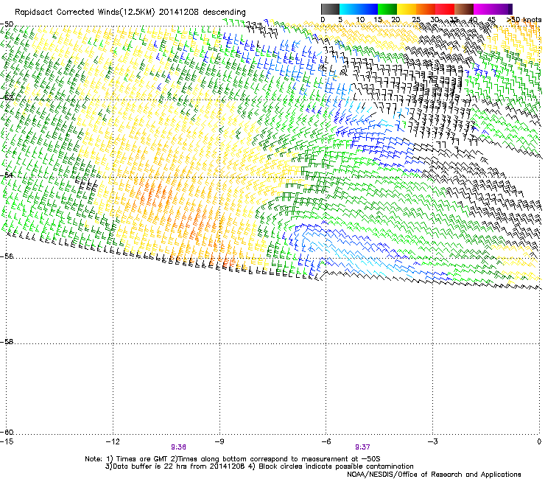Screen dimensions: 545x479
Task: Click the '-54' latitude axis label
Action: coord(7,175)
